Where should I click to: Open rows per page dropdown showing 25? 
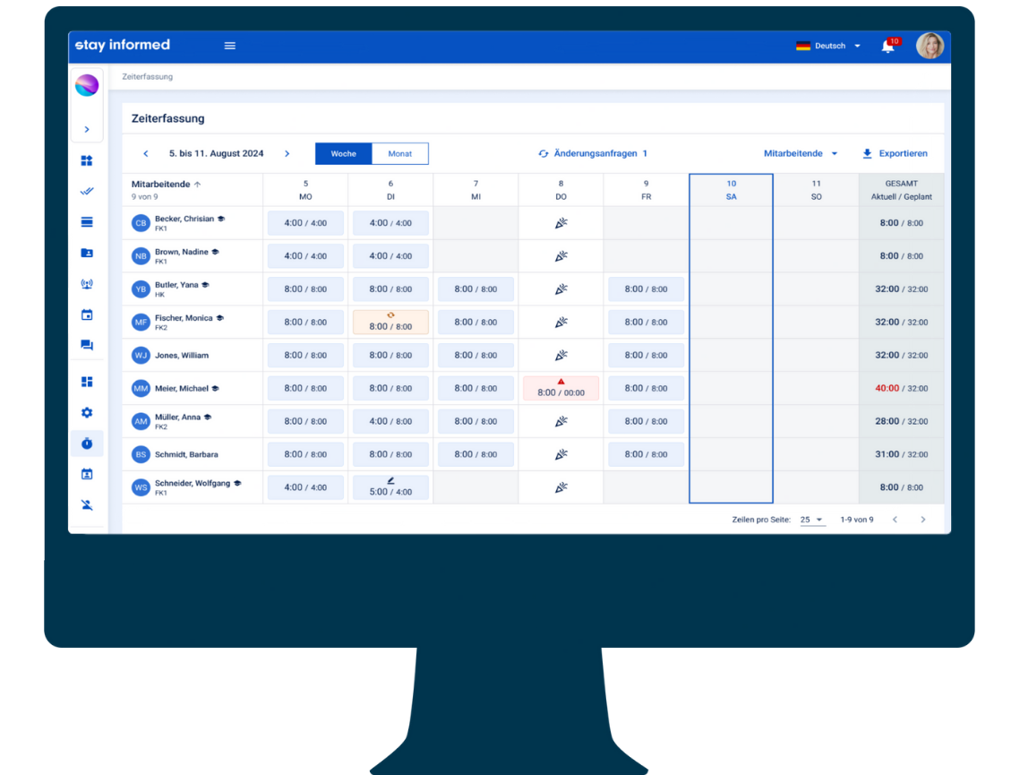point(811,520)
